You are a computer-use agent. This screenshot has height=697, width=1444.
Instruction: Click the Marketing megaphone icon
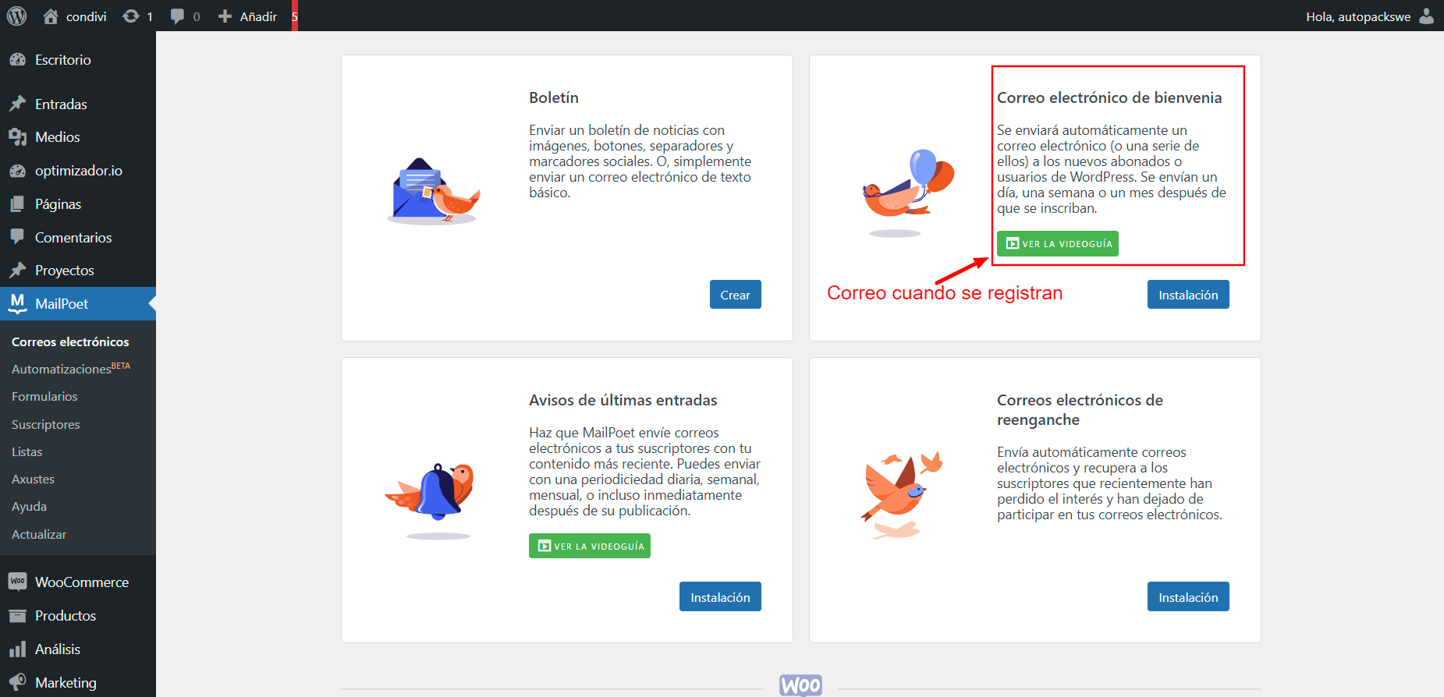coord(17,682)
